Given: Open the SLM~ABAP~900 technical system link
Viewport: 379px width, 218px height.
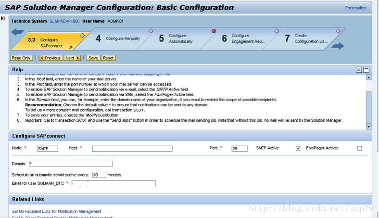Looking at the screenshot, I should [64, 21].
